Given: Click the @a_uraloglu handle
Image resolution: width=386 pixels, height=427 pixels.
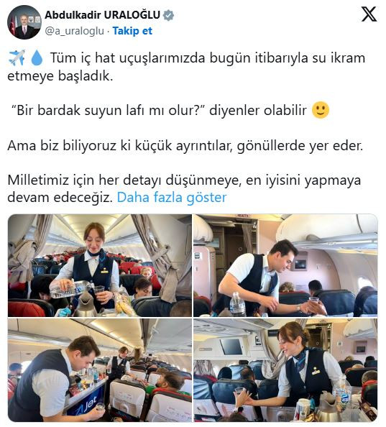Looking at the screenshot, I should (x=74, y=31).
